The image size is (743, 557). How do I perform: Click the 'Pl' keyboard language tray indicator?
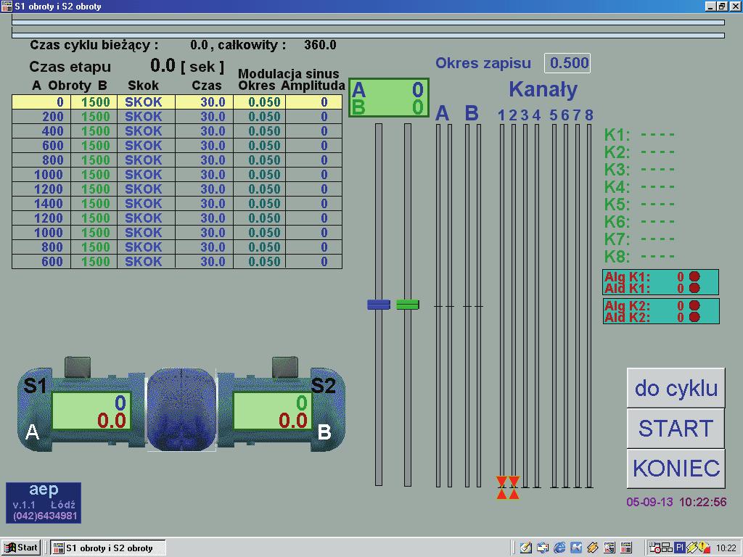[680, 548]
